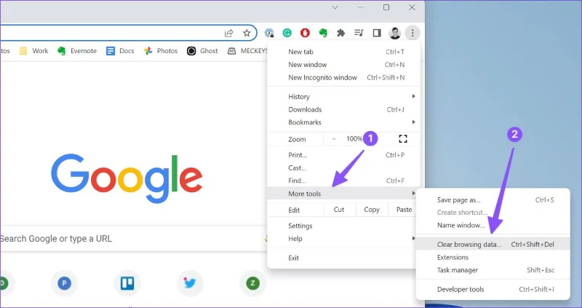582x308 pixels.
Task: Open the Grammarly extension icon
Action: click(287, 33)
